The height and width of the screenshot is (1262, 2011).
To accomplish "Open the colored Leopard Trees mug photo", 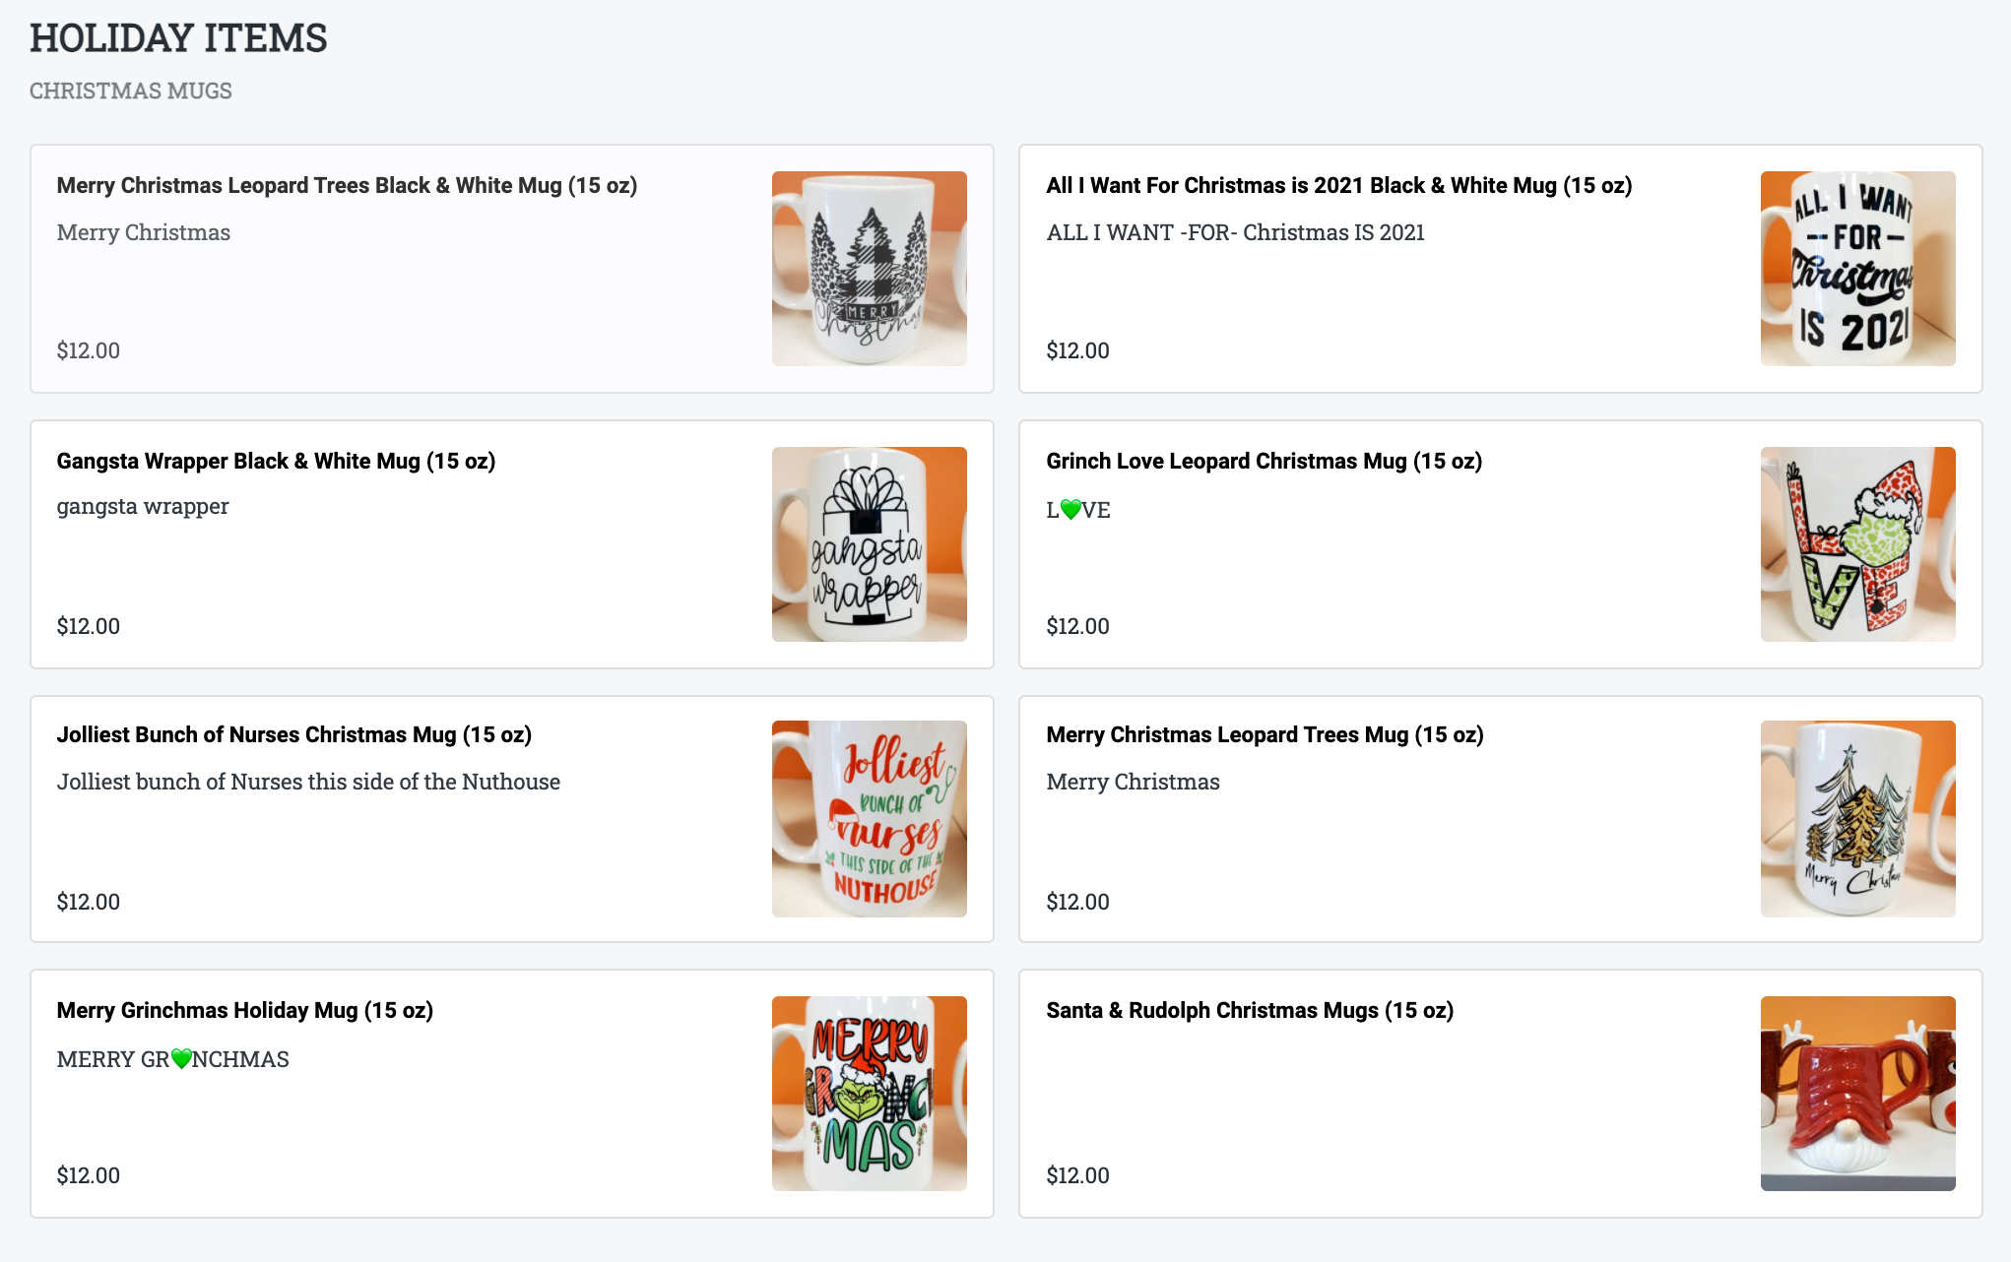I will pyautogui.click(x=1857, y=819).
